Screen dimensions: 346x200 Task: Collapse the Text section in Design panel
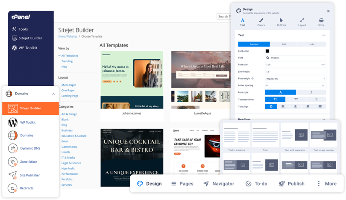click(x=324, y=35)
